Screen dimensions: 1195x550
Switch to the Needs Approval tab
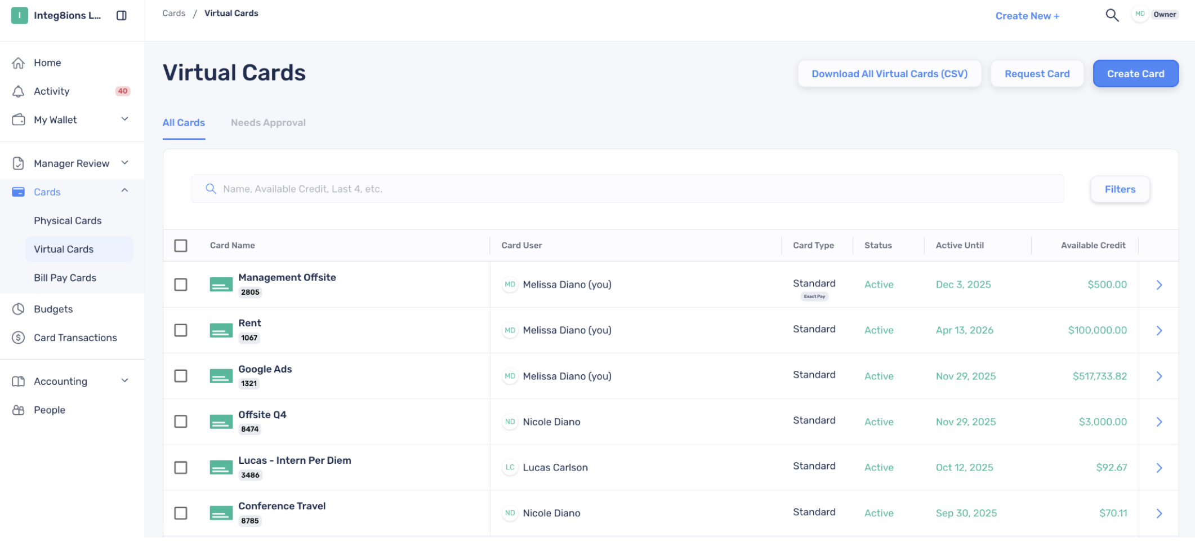(x=268, y=123)
